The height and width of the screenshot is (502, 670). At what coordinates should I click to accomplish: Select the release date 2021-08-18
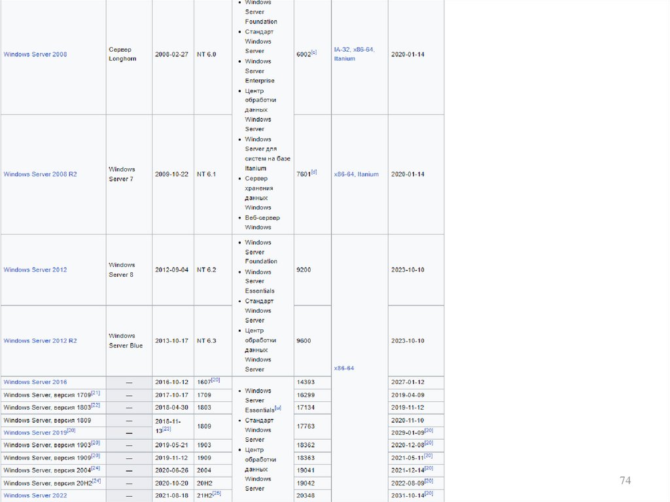(172, 495)
